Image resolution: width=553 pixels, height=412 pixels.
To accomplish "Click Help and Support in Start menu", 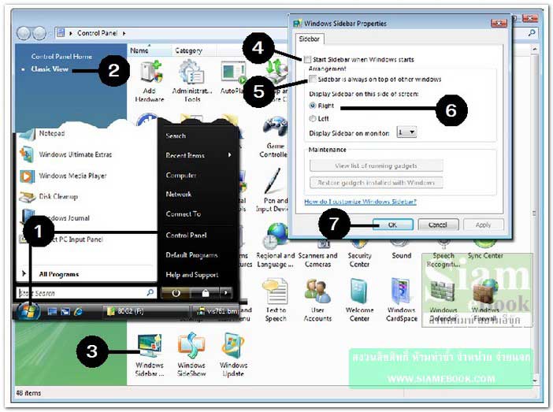I will (x=192, y=274).
